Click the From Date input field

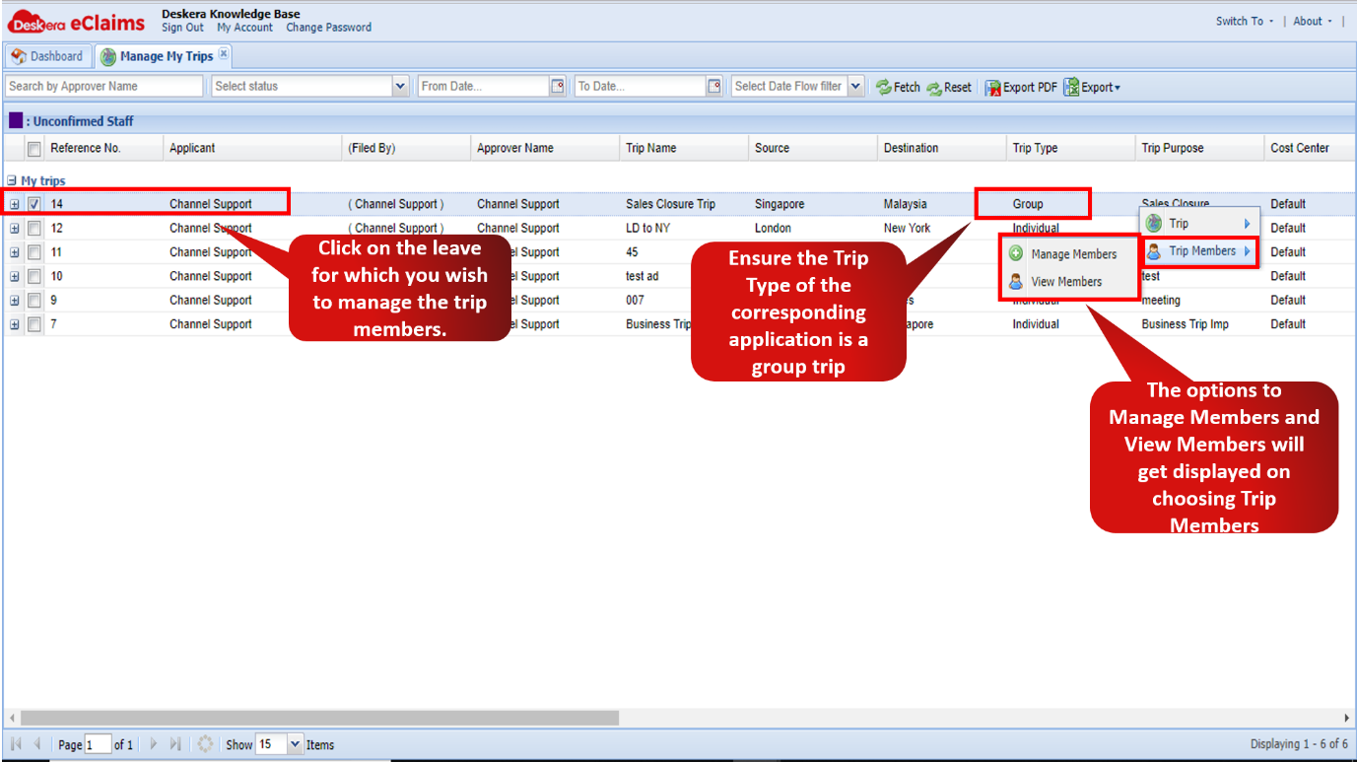coord(483,86)
